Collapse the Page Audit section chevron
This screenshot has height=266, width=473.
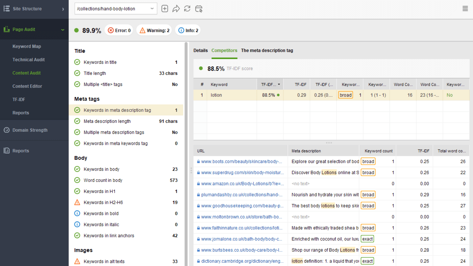[62, 29]
